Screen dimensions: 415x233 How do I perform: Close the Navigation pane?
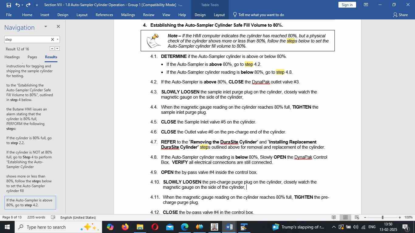58,27
